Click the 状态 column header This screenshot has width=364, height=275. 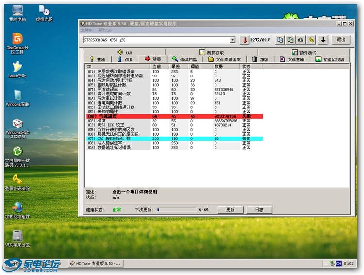(251, 67)
